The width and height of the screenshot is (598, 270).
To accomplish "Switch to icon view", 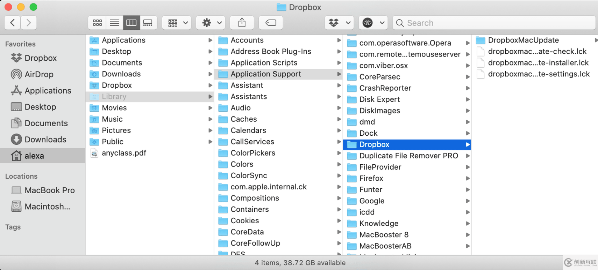I will [x=97, y=23].
